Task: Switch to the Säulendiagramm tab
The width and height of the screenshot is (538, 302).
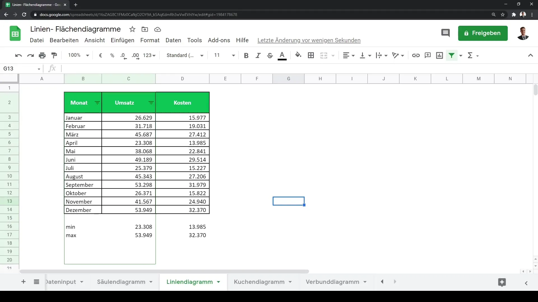Action: pos(121,282)
